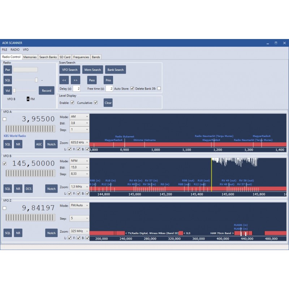The height and width of the screenshot is (289, 289).
Task: Adjust the Vol slider
Action: pos(14,91)
